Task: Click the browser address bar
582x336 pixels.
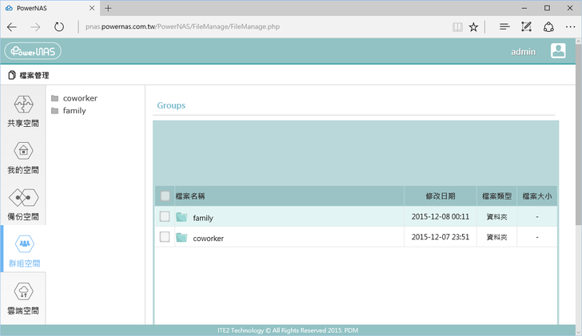Action: (x=264, y=26)
